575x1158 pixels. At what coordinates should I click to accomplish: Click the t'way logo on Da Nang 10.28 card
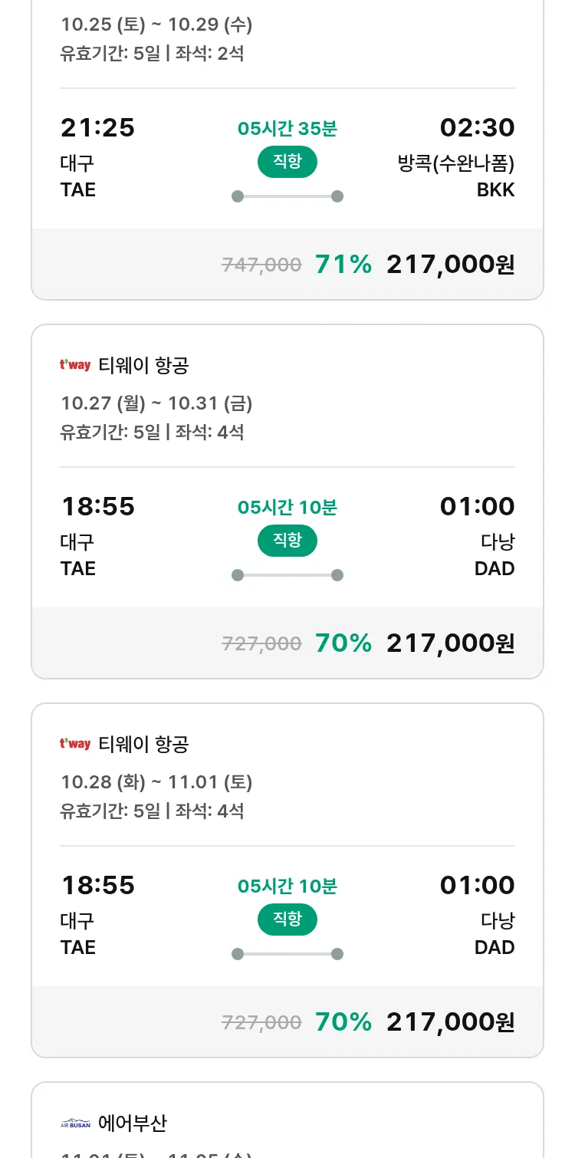click(x=75, y=744)
